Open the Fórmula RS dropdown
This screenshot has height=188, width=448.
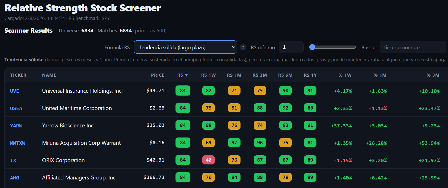pyautogui.click(x=185, y=47)
